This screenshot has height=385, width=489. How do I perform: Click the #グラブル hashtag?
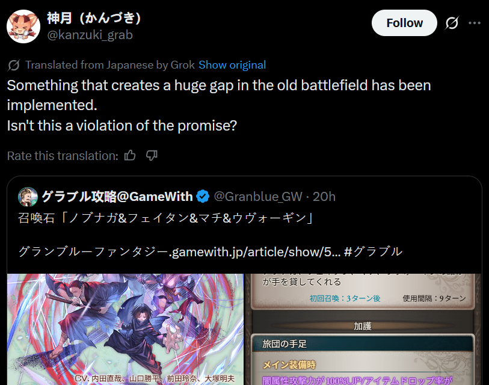[x=374, y=251]
